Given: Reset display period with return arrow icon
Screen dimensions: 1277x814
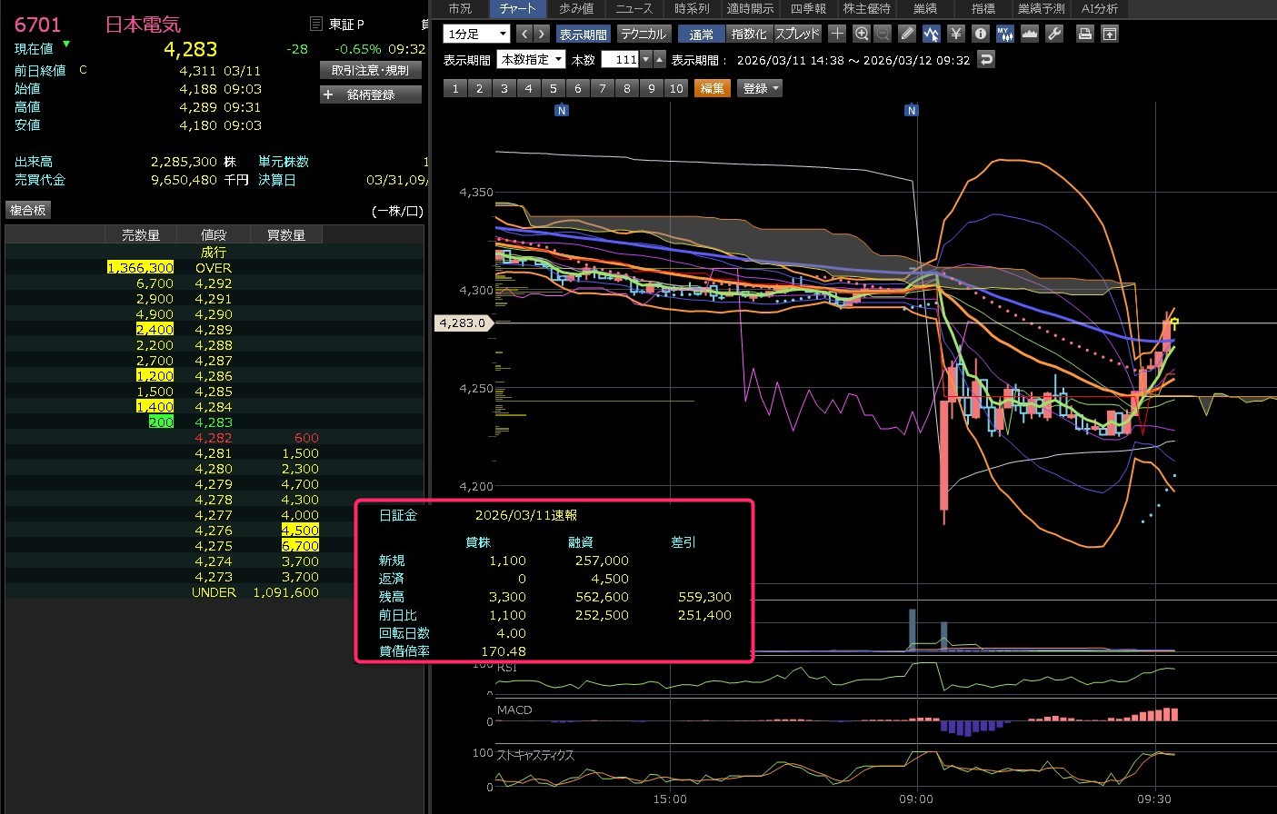Looking at the screenshot, I should (986, 59).
